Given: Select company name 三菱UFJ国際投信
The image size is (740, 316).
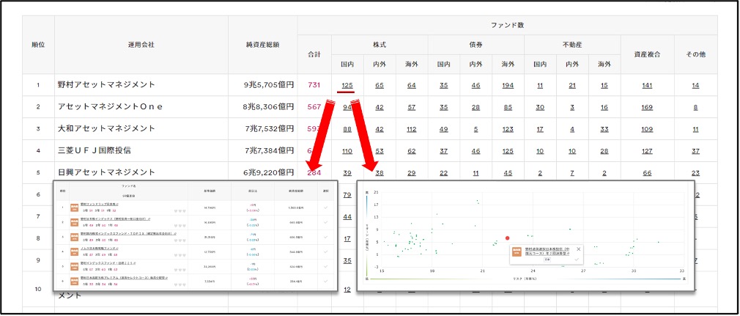Looking at the screenshot, I should coord(95,151).
